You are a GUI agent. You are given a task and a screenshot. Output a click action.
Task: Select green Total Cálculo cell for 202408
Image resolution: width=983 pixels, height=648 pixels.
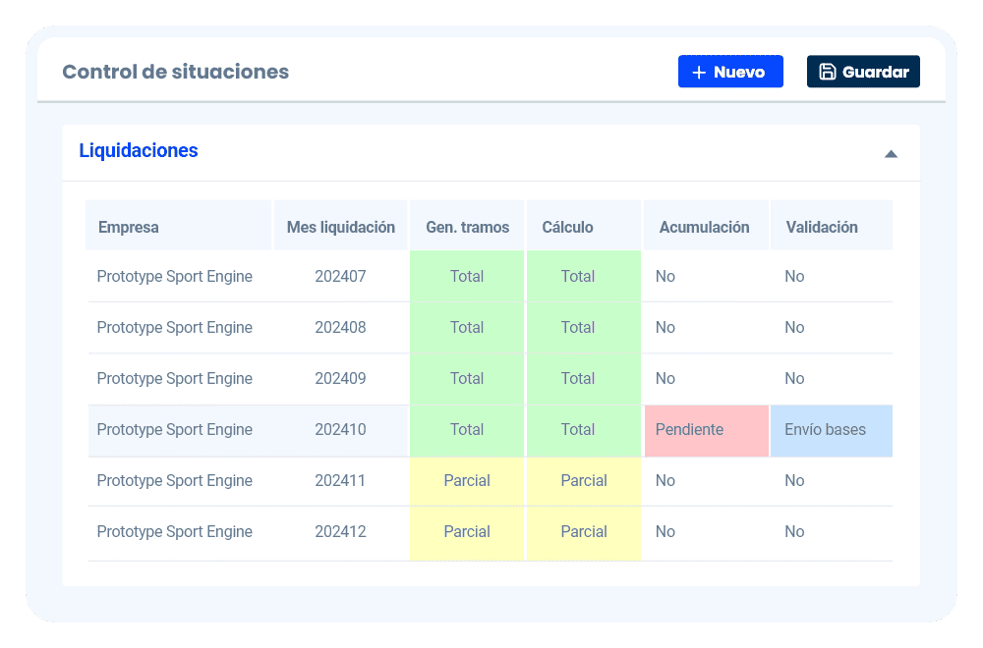click(x=578, y=328)
